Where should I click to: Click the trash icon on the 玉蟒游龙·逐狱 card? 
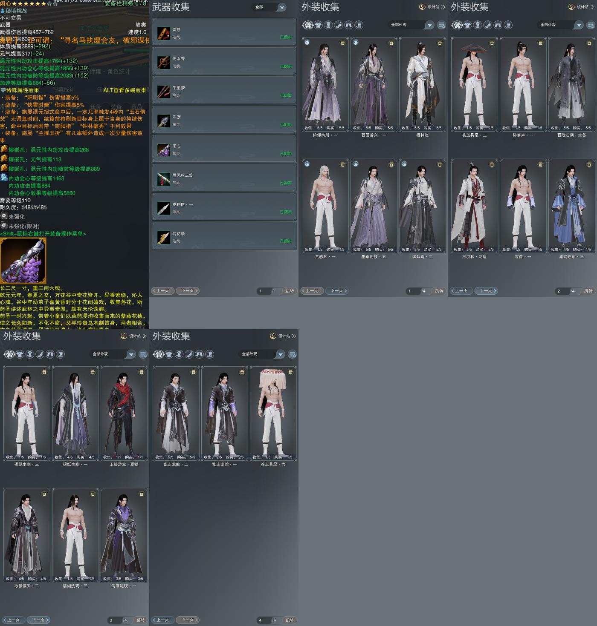(142, 372)
